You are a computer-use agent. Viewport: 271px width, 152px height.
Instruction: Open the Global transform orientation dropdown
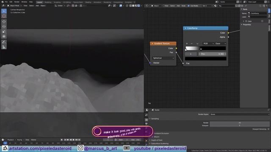click(x=60, y=5)
